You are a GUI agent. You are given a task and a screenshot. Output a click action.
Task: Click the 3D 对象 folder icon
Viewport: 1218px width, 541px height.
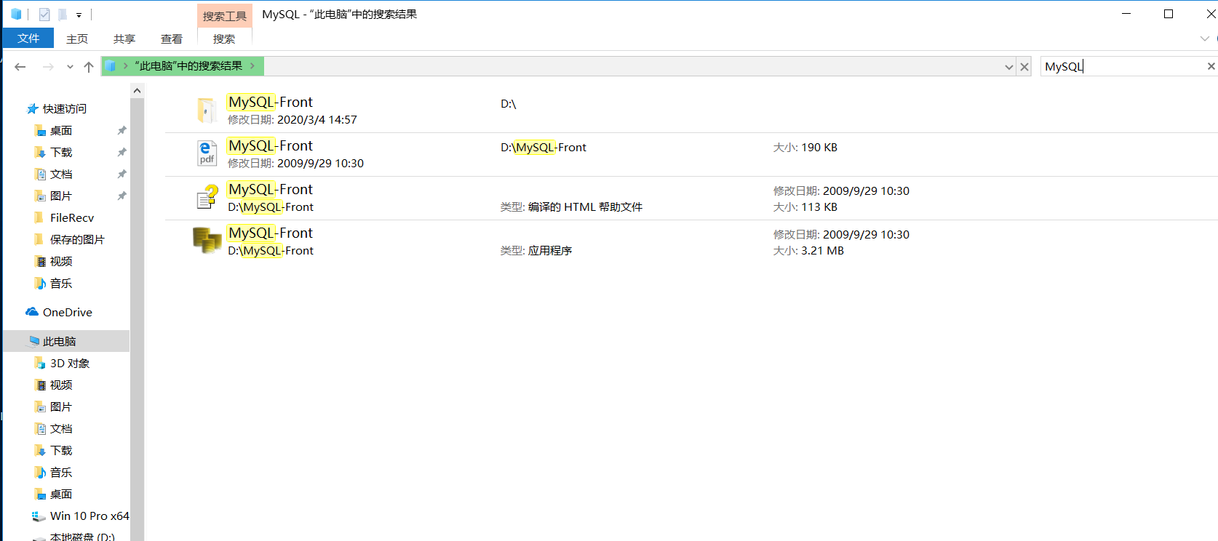(x=41, y=363)
